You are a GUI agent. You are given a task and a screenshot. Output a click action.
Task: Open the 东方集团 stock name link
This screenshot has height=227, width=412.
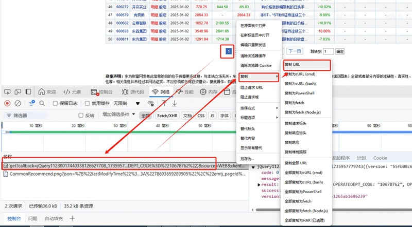coord(139,40)
